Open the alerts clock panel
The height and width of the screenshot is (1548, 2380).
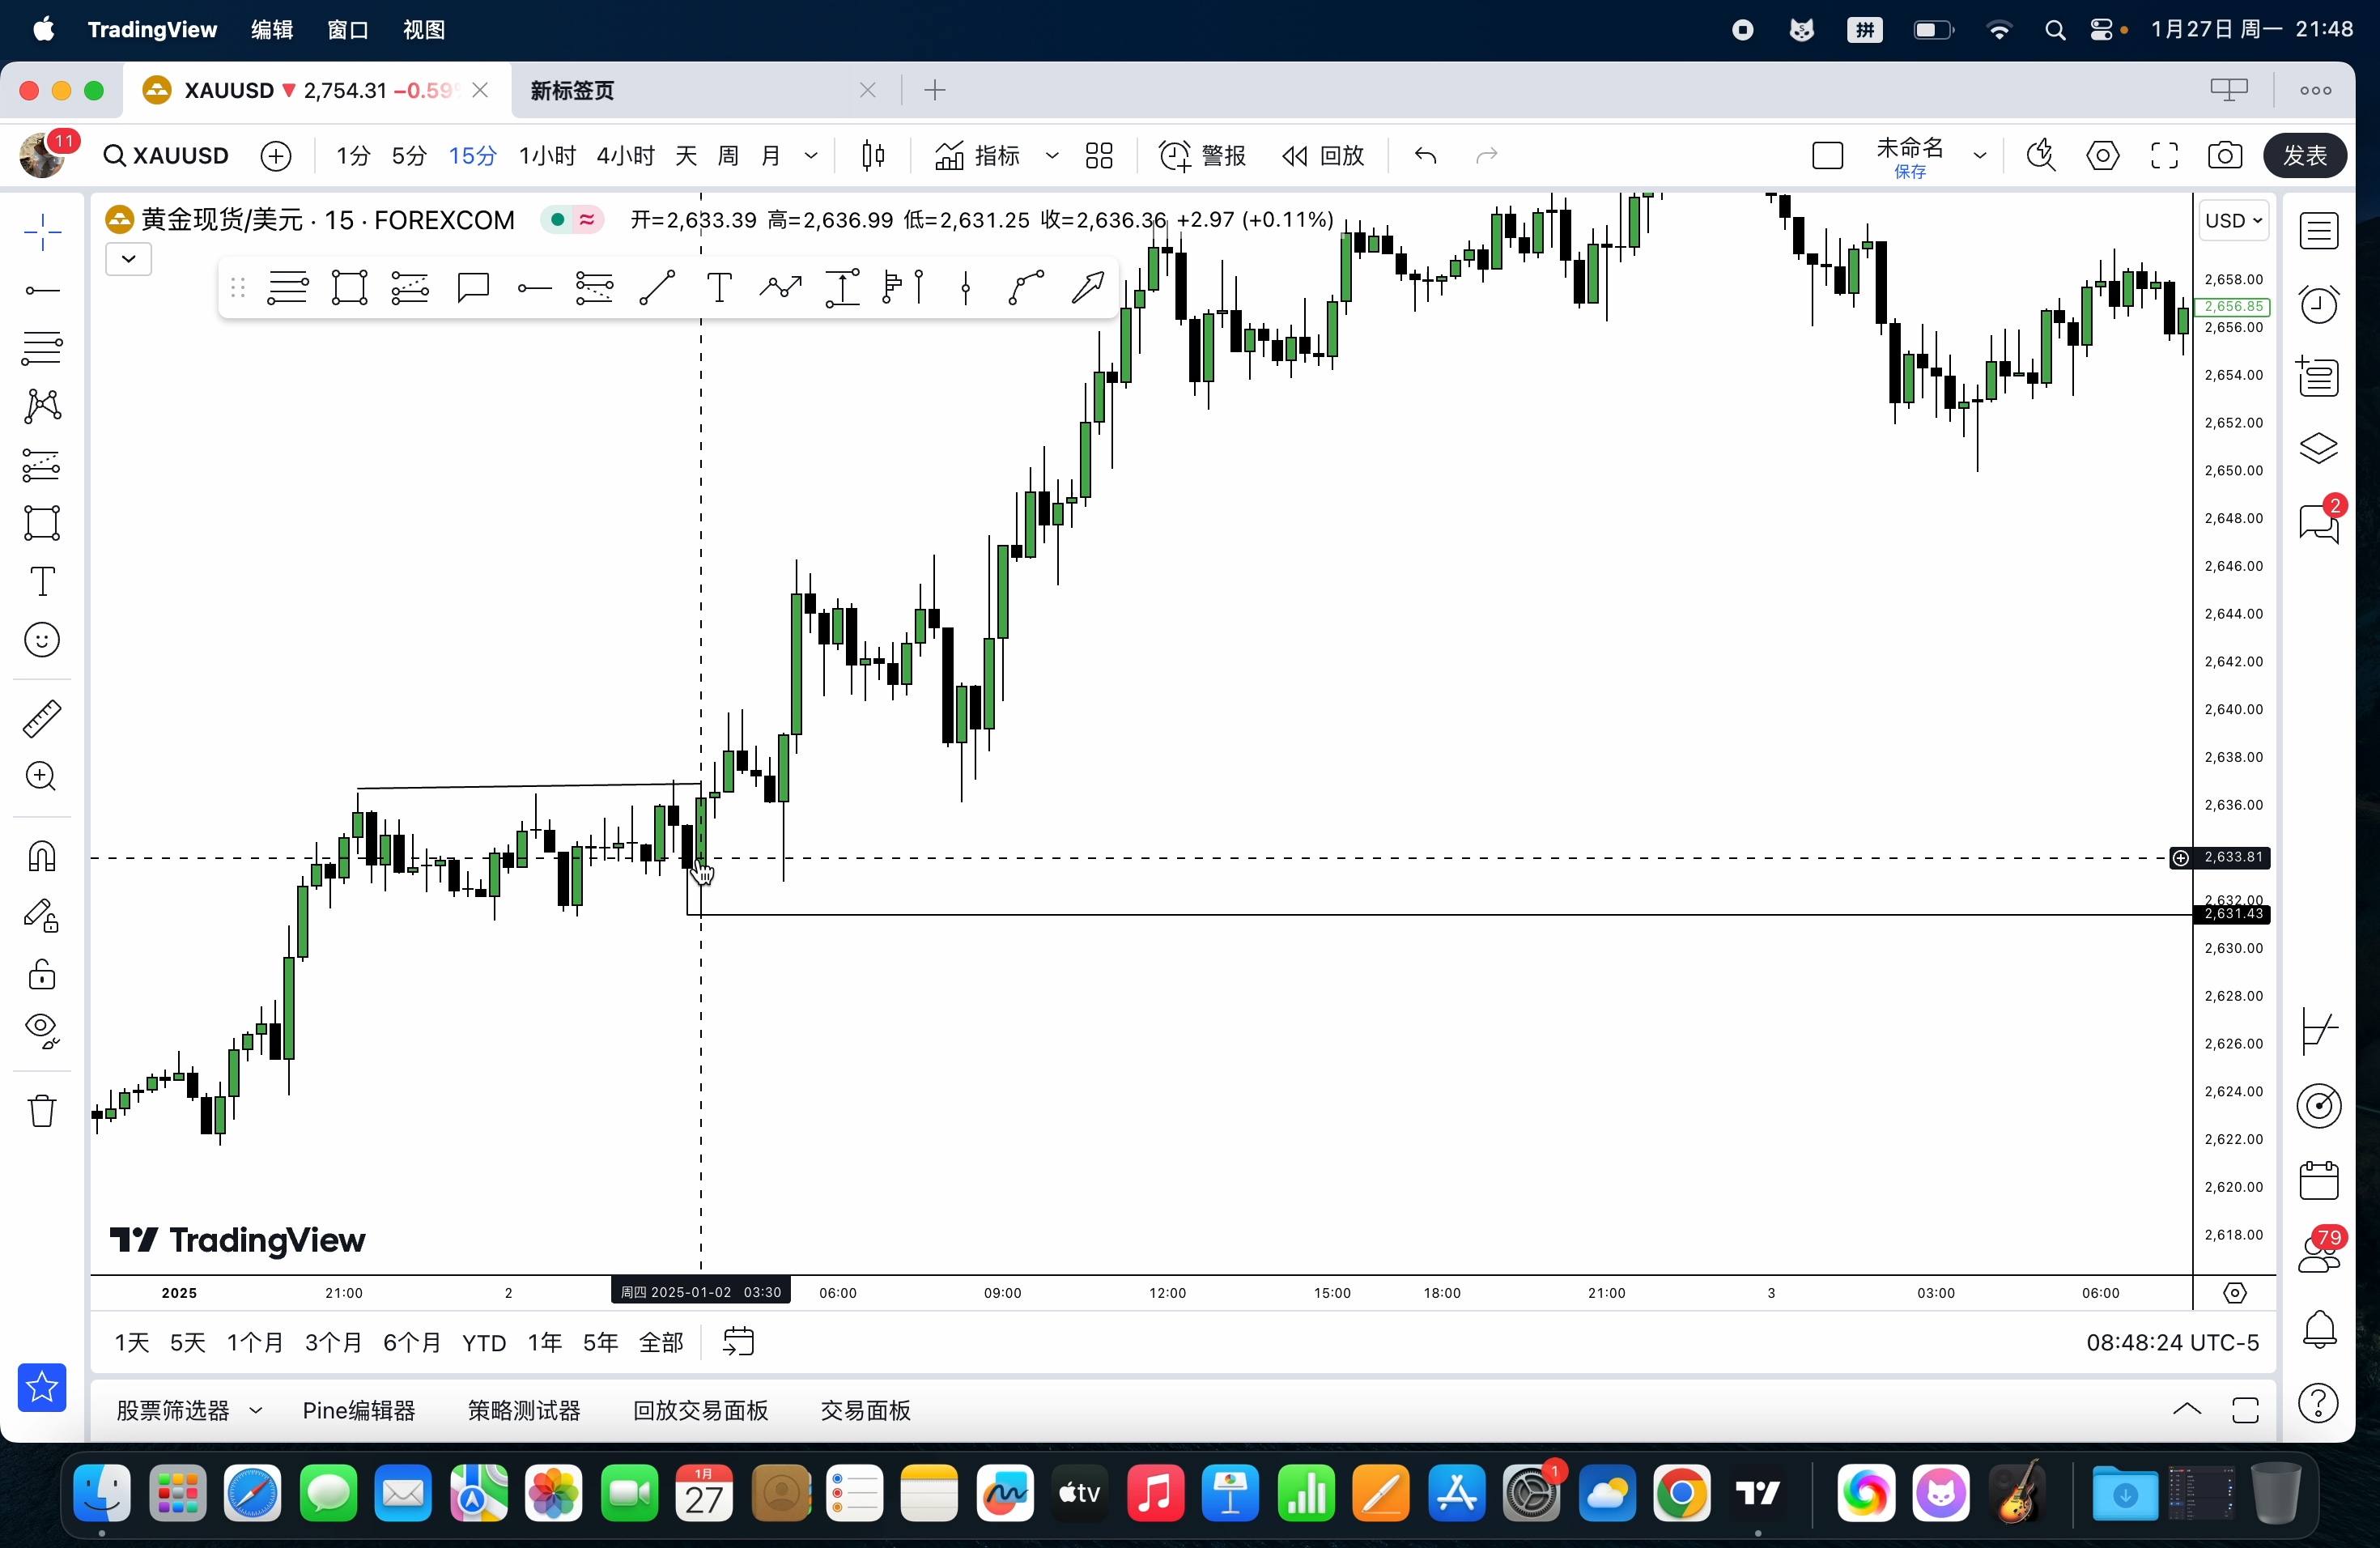2318,304
